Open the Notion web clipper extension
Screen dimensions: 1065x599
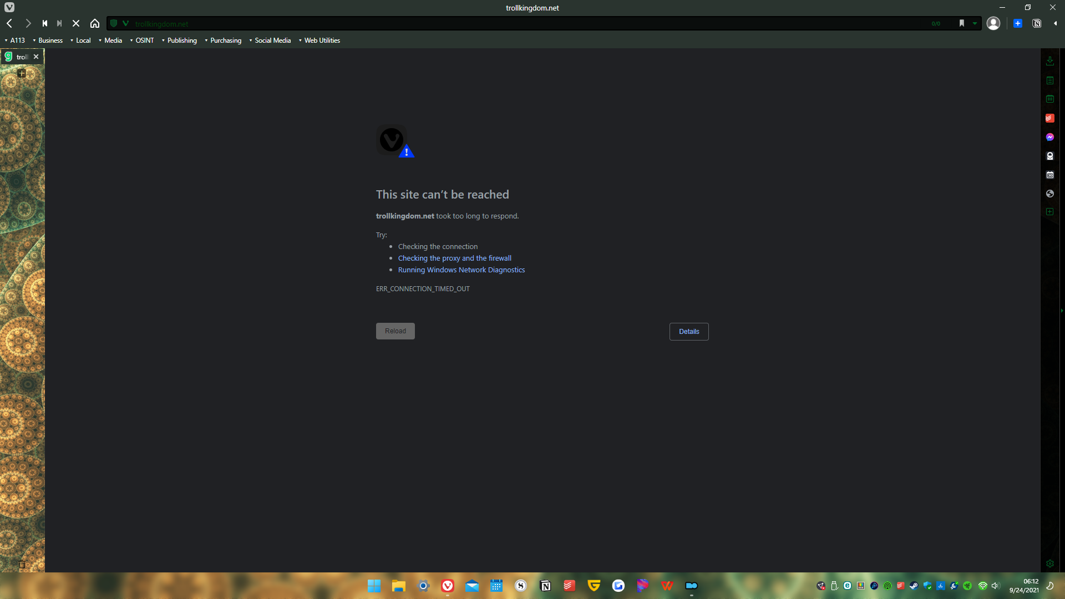1037,23
